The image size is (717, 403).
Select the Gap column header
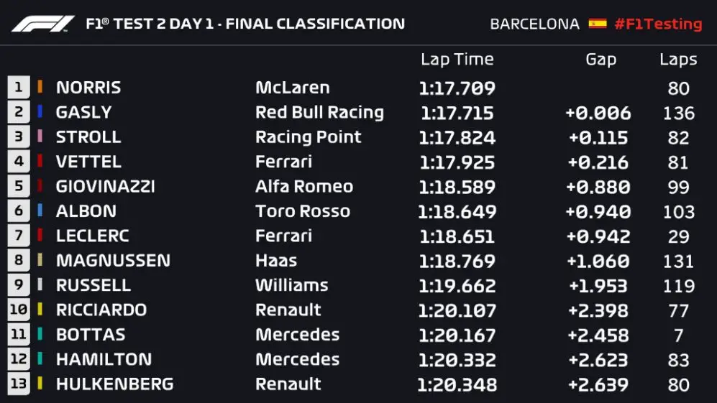600,60
